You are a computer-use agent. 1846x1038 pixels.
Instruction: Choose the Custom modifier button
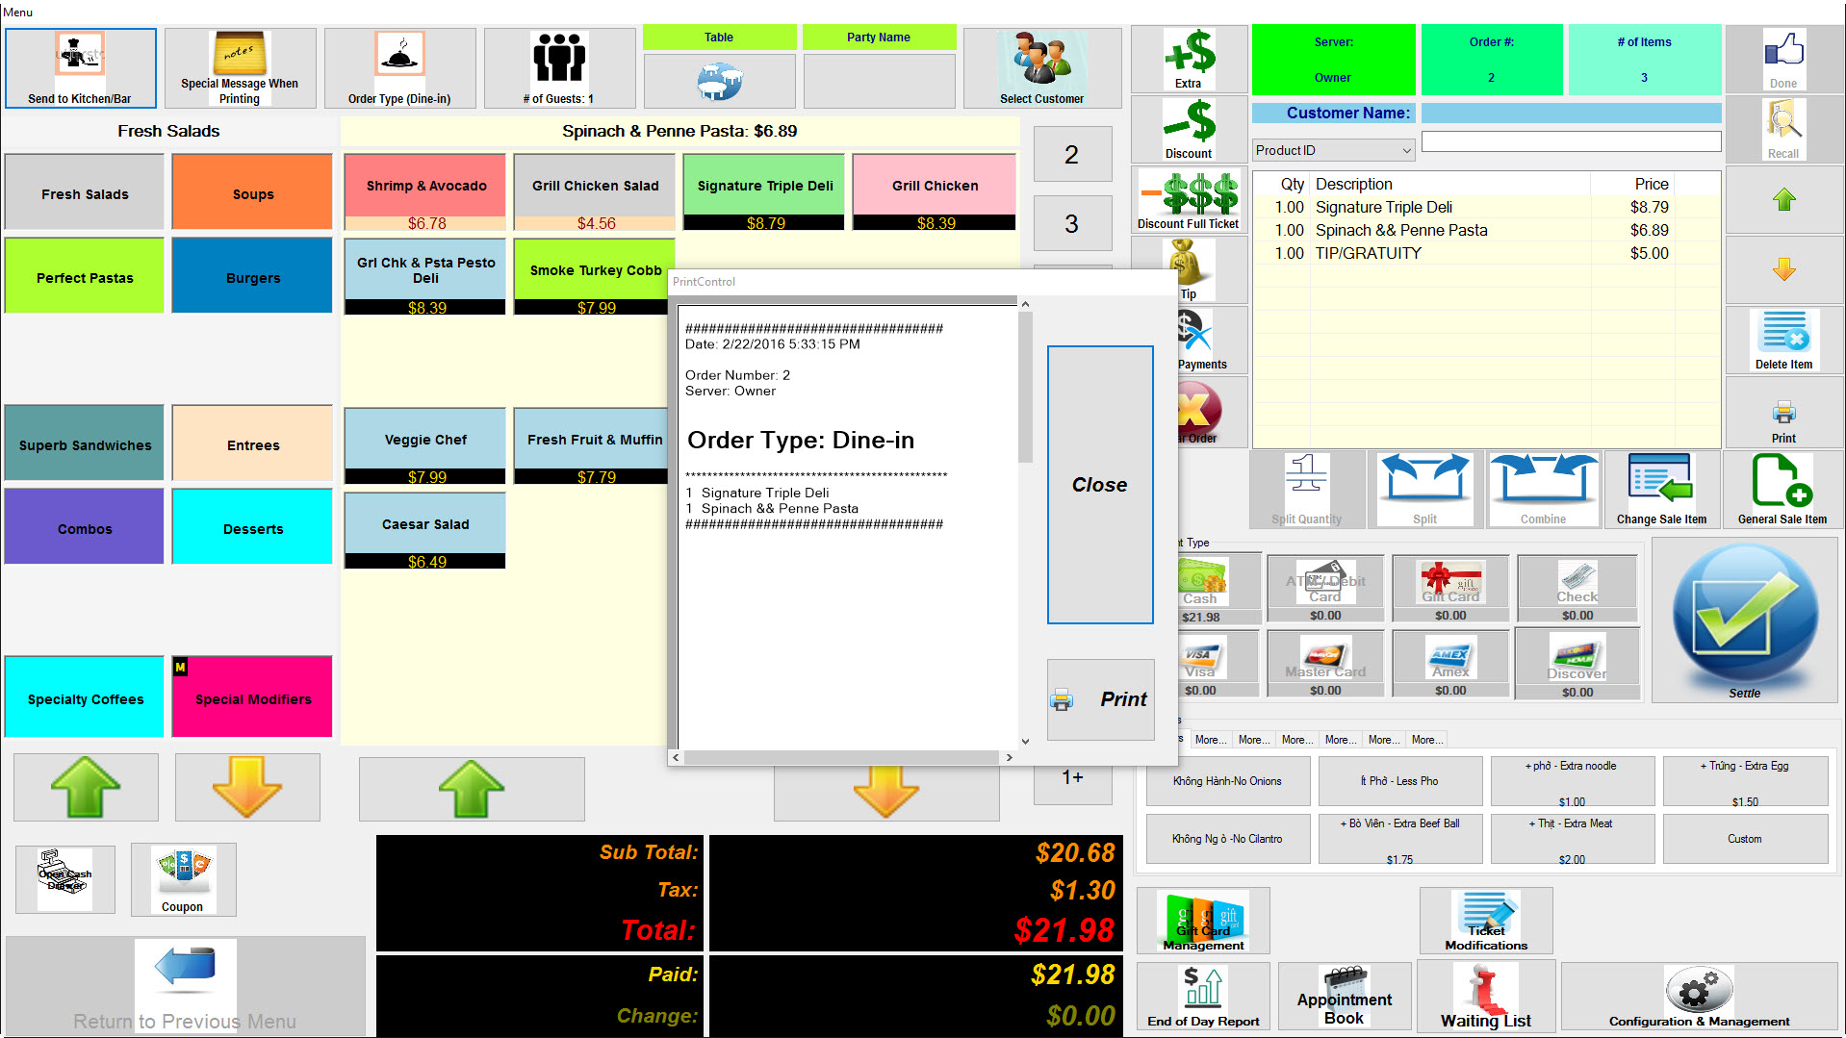tap(1744, 839)
